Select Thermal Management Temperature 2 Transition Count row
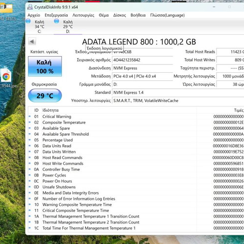Image resolution: width=244 pixels, height=244 pixels. 136,222
